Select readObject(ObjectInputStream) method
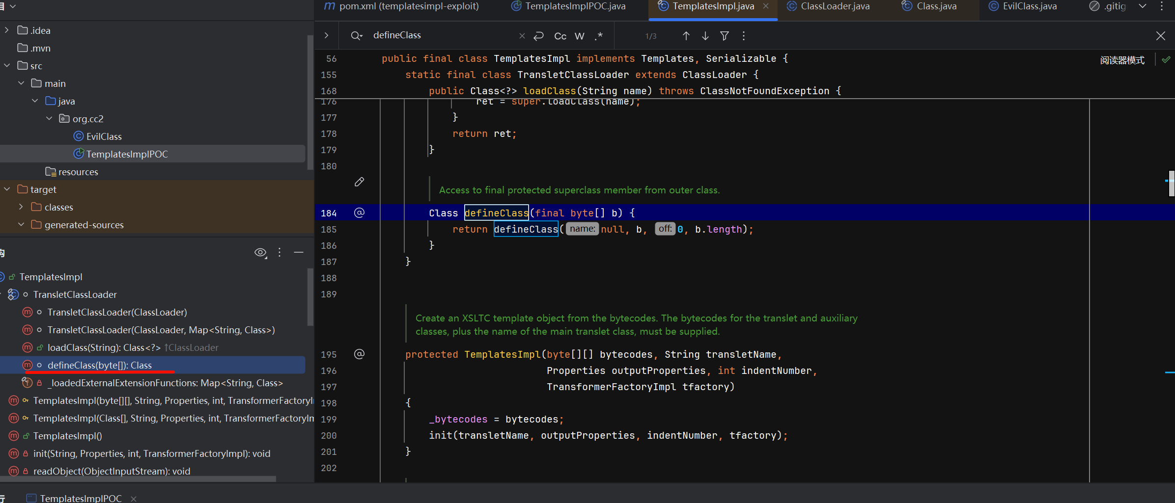 click(112, 471)
